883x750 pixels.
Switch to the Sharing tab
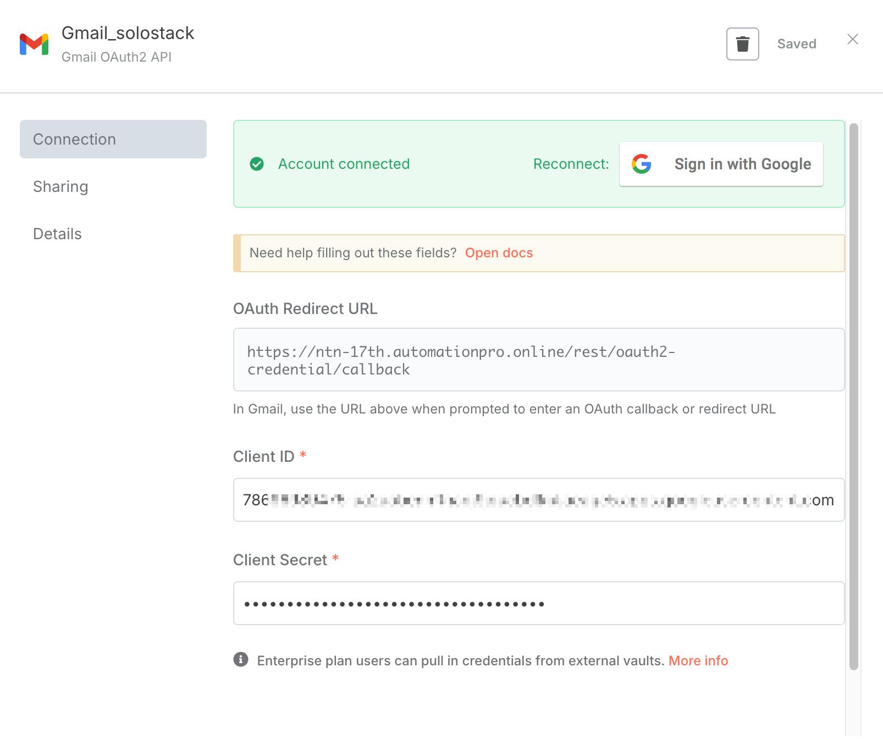pos(60,186)
